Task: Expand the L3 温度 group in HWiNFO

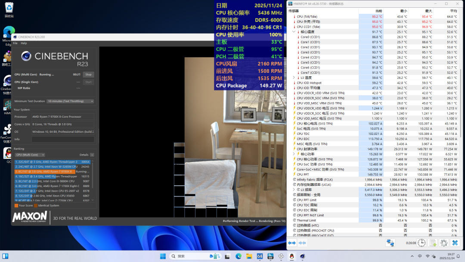Action: tap(294, 78)
